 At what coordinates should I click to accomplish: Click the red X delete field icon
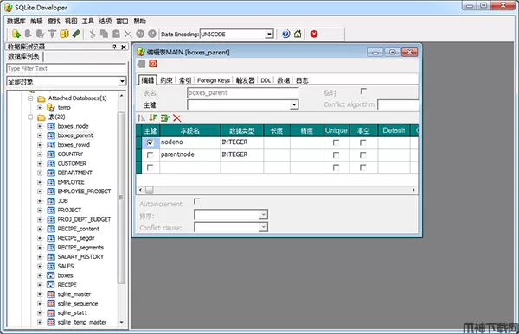[x=177, y=117]
